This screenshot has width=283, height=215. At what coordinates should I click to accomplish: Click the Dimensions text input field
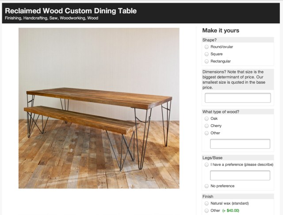(x=238, y=98)
